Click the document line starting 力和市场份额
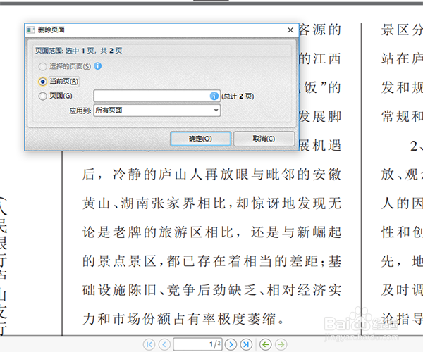The height and width of the screenshot is (352, 423). coord(183,319)
